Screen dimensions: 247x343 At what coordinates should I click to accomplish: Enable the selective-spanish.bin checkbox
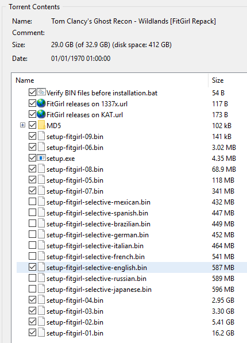point(32,213)
